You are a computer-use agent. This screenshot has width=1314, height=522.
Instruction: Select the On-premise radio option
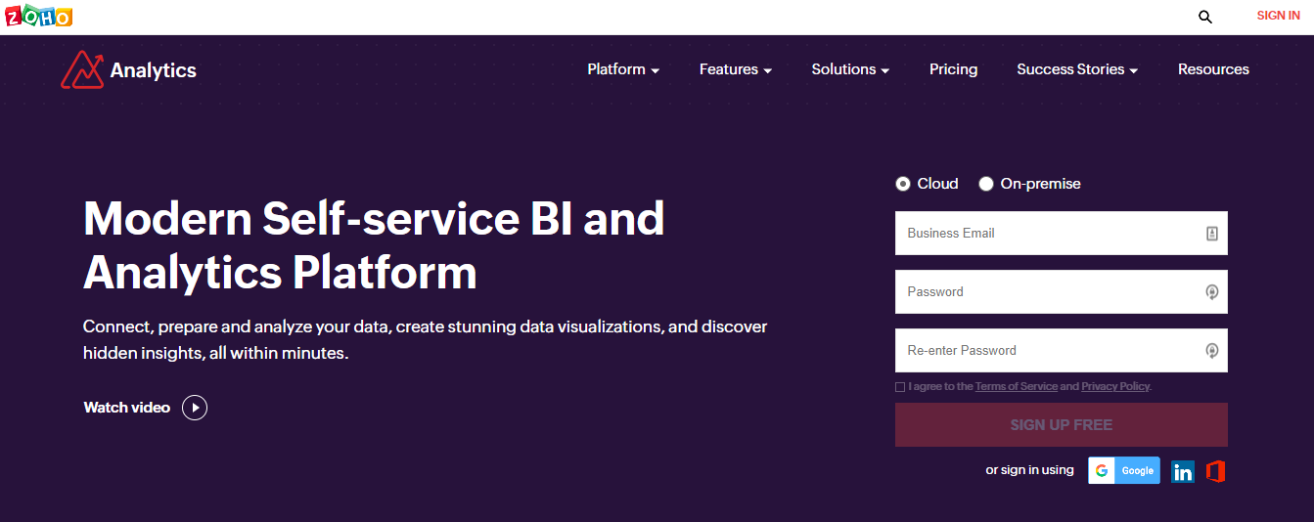pyautogui.click(x=986, y=184)
